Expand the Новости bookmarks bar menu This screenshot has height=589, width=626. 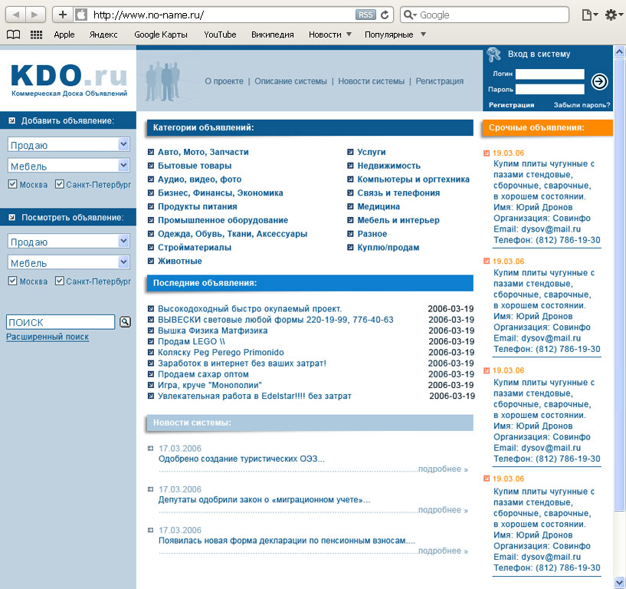[x=329, y=35]
